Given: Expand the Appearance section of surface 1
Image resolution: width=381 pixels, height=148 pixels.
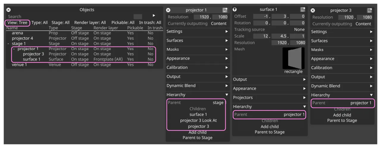Looking at the screenshot, I should tap(270, 88).
